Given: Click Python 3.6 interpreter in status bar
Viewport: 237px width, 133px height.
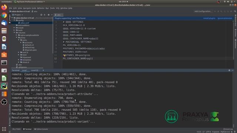Looking at the screenshot, I should tap(225, 132).
